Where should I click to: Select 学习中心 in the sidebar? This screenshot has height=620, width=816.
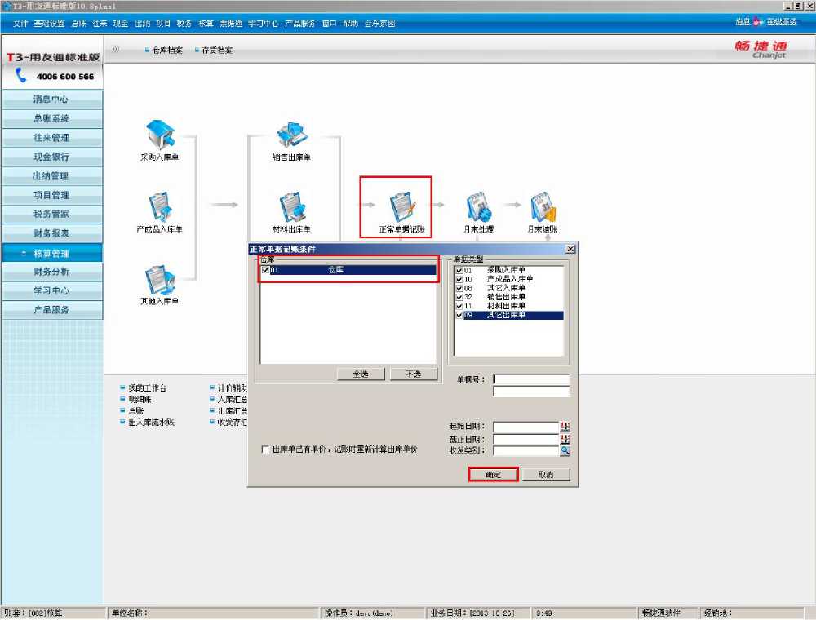(51, 290)
